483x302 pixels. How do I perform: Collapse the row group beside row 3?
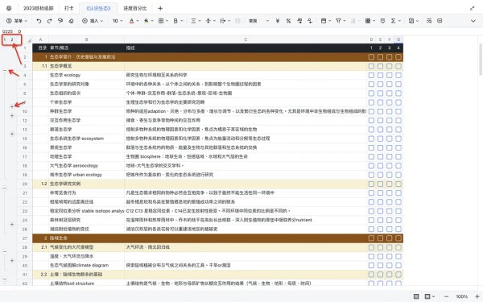point(5,71)
